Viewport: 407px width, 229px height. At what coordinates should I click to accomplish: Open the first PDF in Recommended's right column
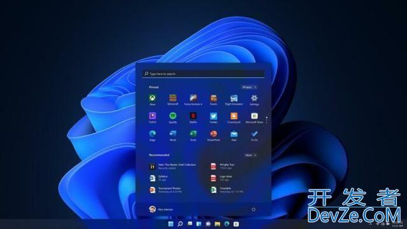tap(223, 167)
